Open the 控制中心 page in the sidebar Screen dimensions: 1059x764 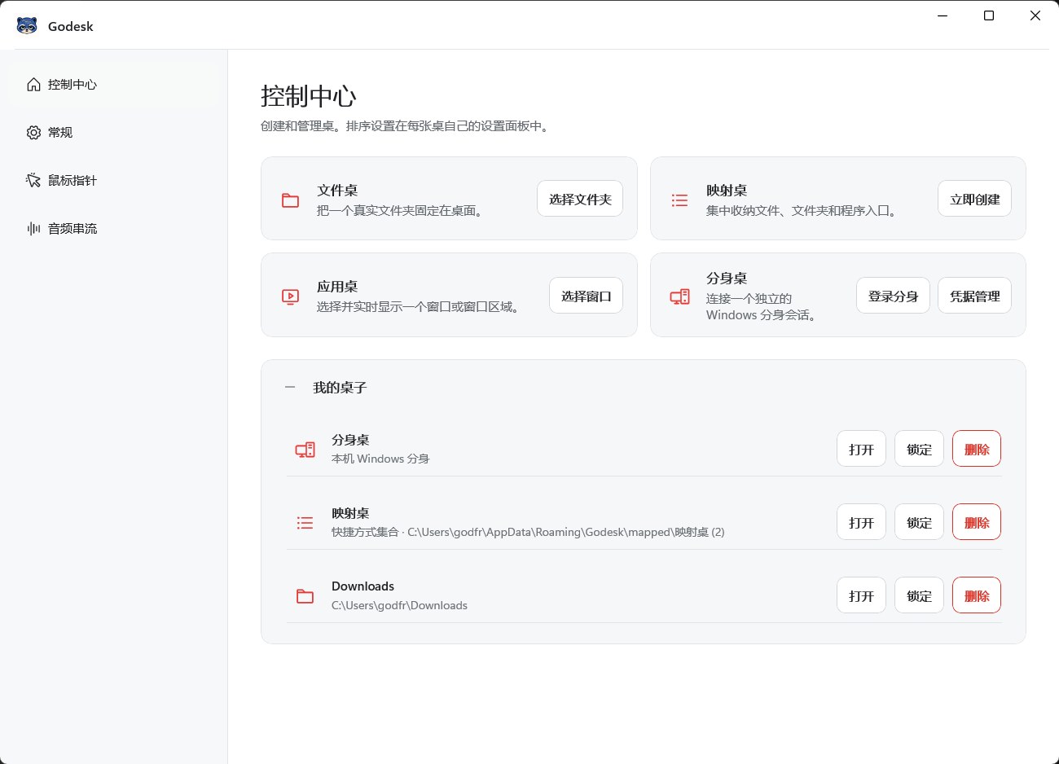[114, 85]
